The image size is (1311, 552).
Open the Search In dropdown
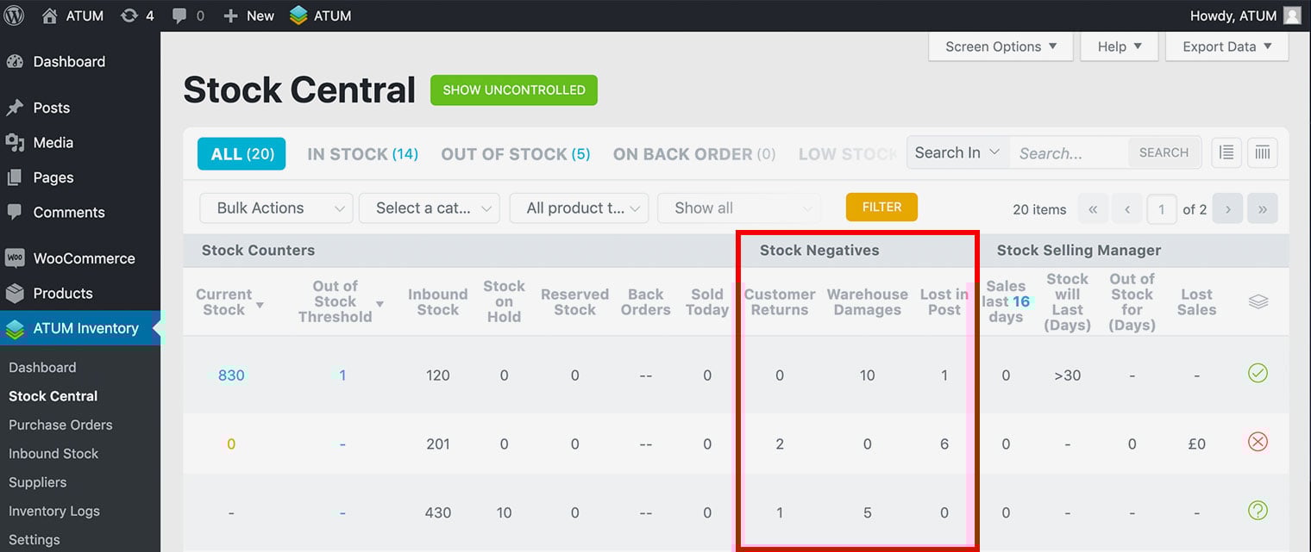coord(957,153)
